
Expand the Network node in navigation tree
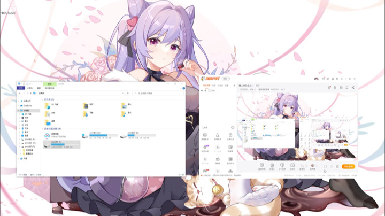[x=19, y=159]
